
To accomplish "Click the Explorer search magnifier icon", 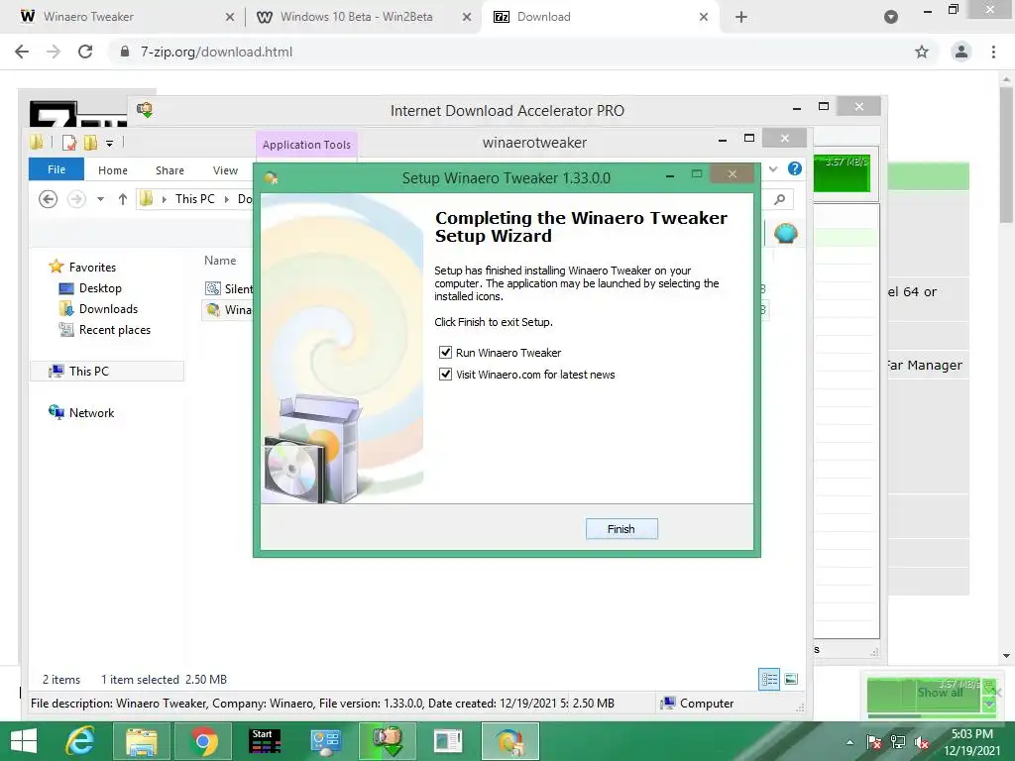I will [x=780, y=199].
